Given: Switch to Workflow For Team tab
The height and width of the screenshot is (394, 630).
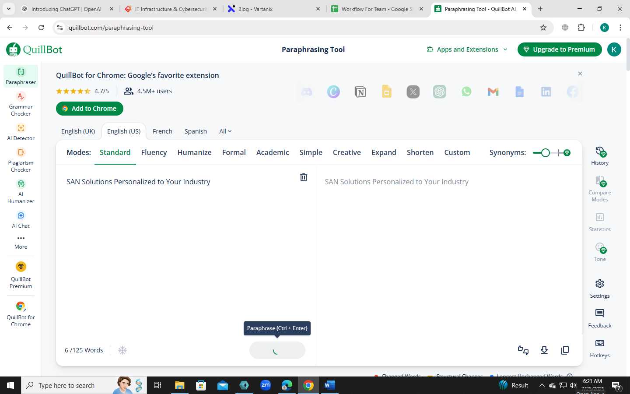Looking at the screenshot, I should pos(377,9).
